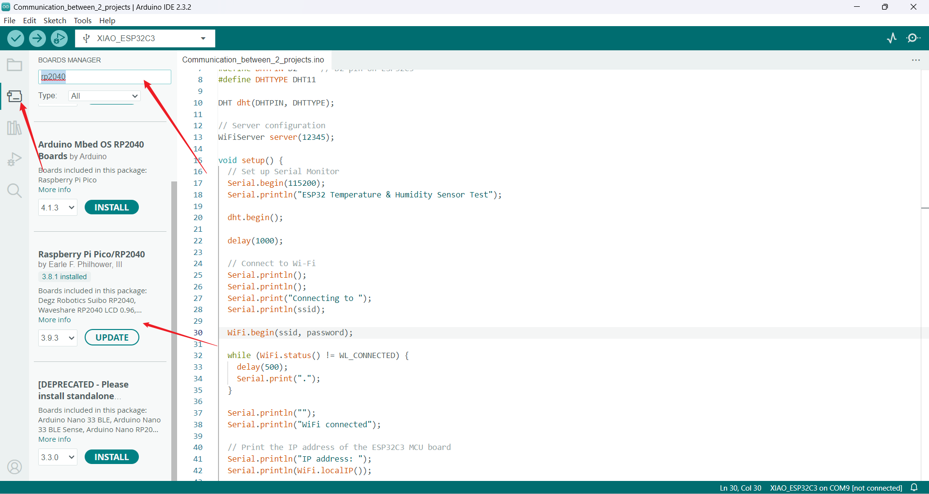The image size is (929, 494).
Task: Open the Sketch menu
Action: pos(55,20)
